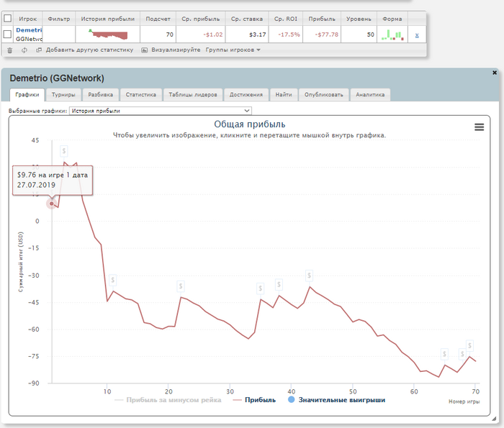
Task: Sort by Ср. ROI column header
Action: tap(285, 19)
